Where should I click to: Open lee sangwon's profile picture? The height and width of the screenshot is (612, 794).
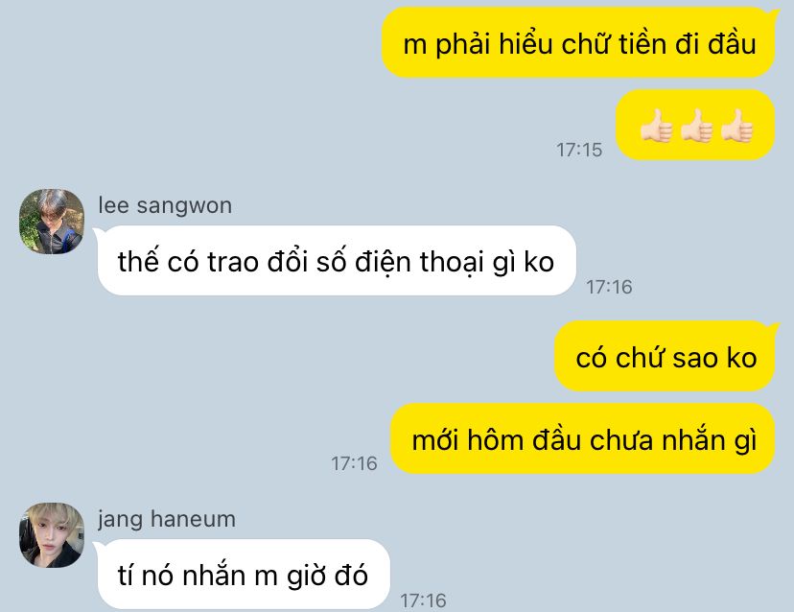click(x=52, y=222)
